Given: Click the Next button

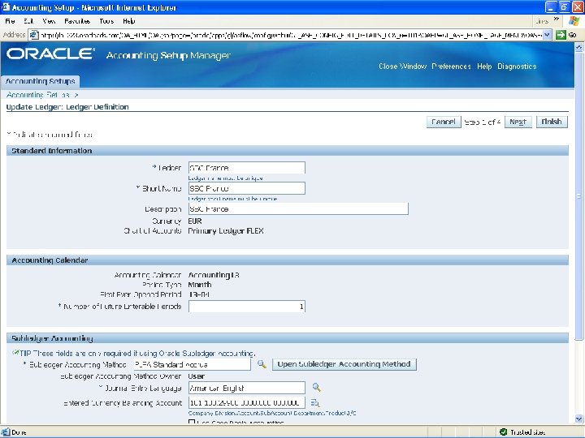Looking at the screenshot, I should pos(518,122).
